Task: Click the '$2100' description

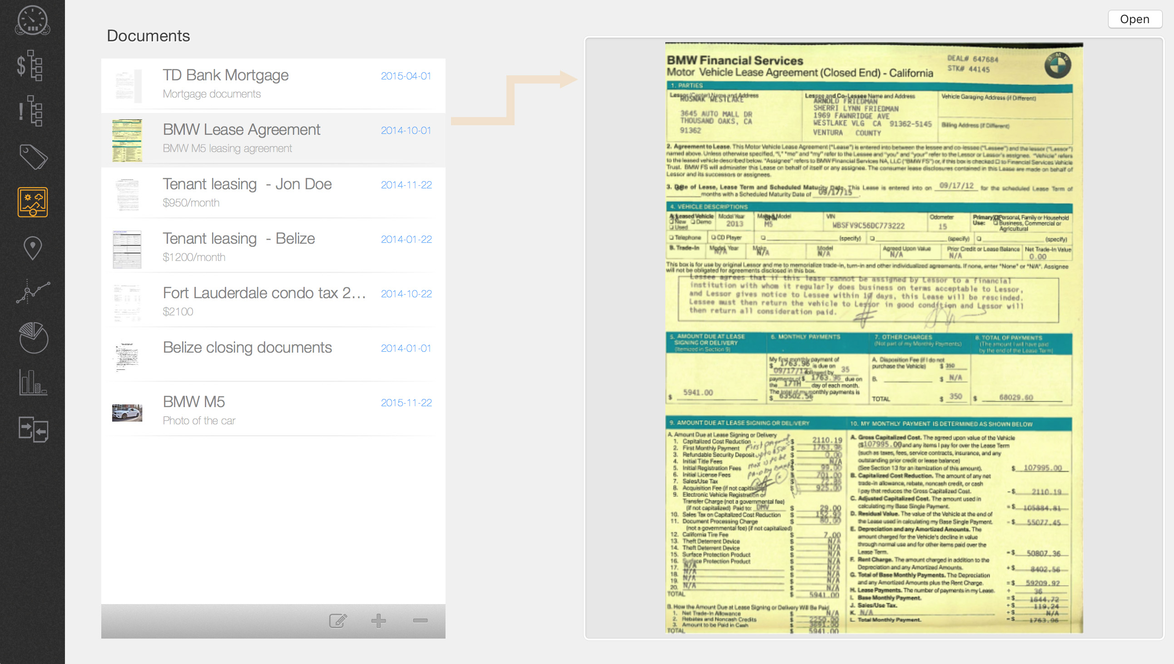Action: [x=178, y=311]
